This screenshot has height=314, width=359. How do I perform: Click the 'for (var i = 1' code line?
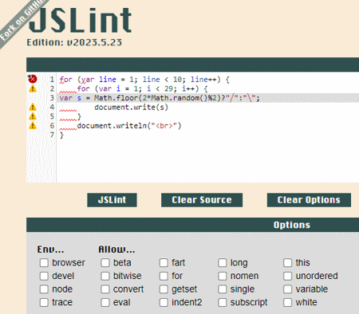click(142, 88)
